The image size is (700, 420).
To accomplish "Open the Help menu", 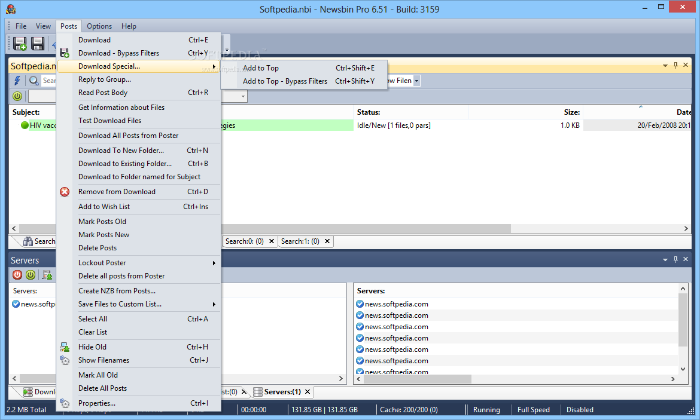I will pyautogui.click(x=129, y=26).
